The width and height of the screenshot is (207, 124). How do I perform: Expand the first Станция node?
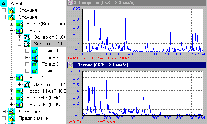click(4, 10)
